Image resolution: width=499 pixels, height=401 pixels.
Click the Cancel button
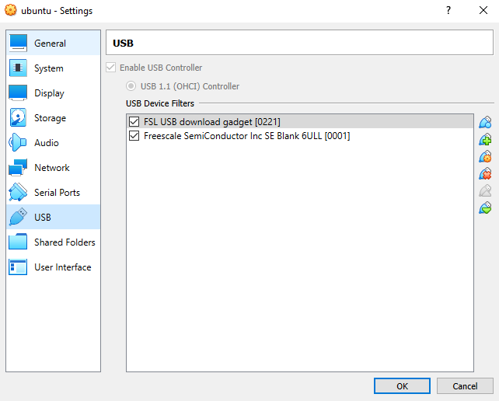click(x=465, y=385)
